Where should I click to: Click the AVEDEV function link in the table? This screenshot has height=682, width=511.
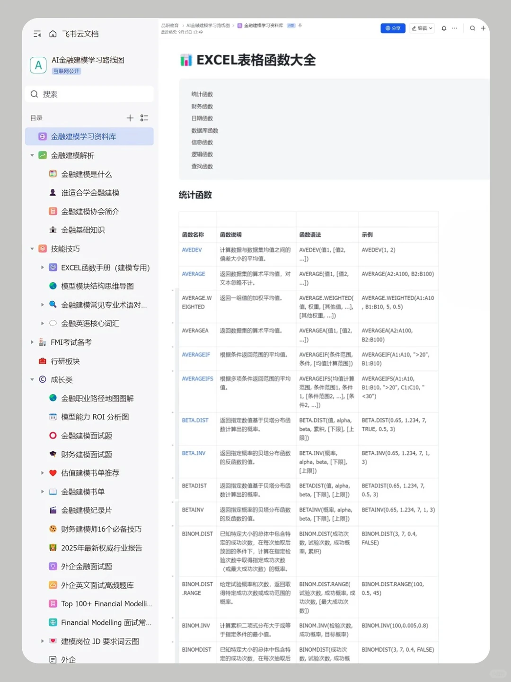point(192,250)
